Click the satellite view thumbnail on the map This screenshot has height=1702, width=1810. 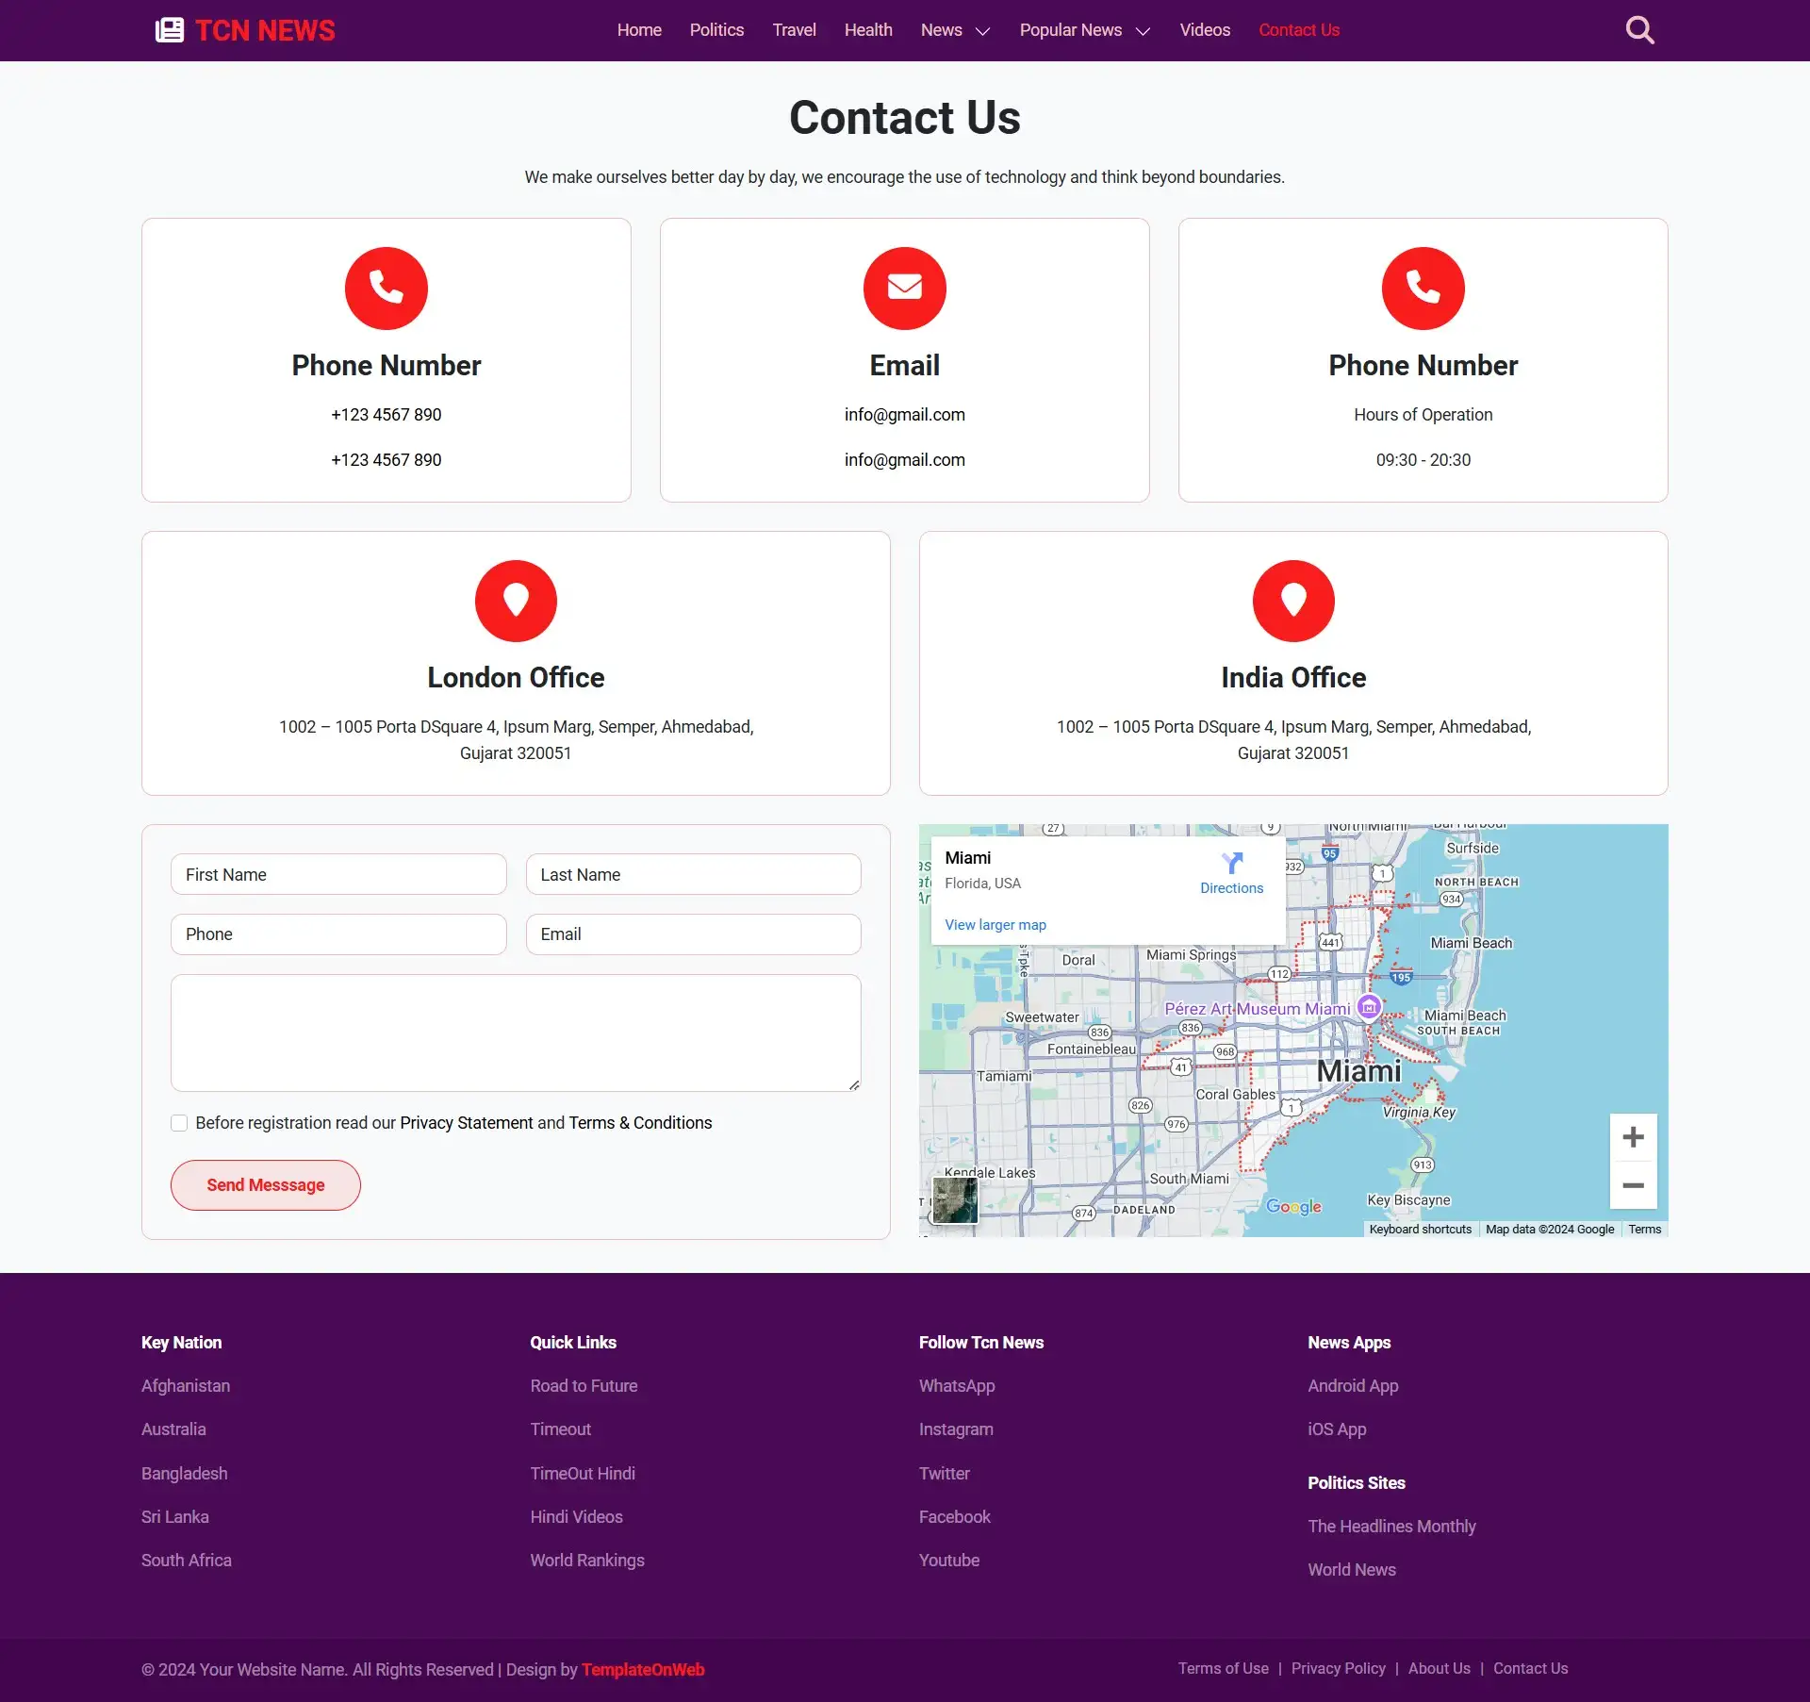[x=954, y=1200]
